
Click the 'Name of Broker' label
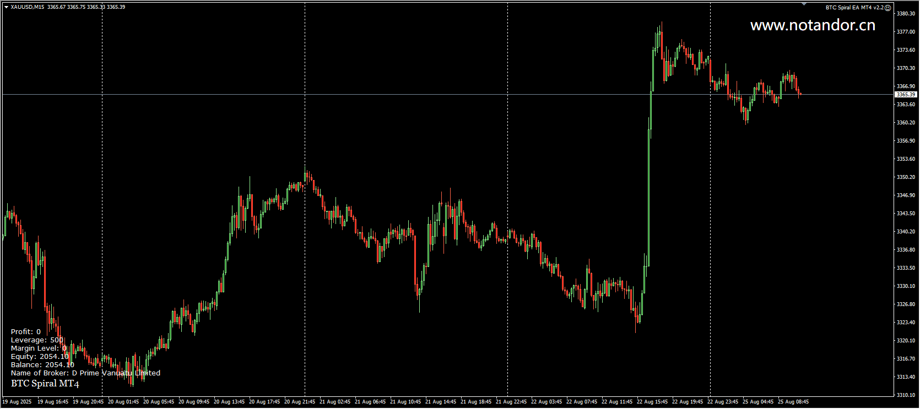point(85,373)
